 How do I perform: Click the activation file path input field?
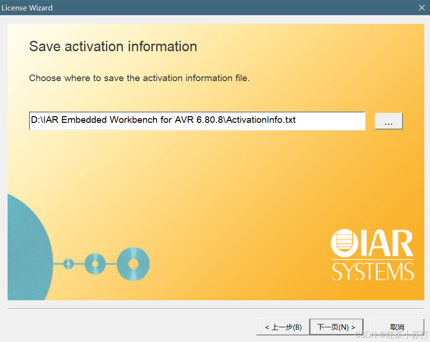[x=197, y=120]
